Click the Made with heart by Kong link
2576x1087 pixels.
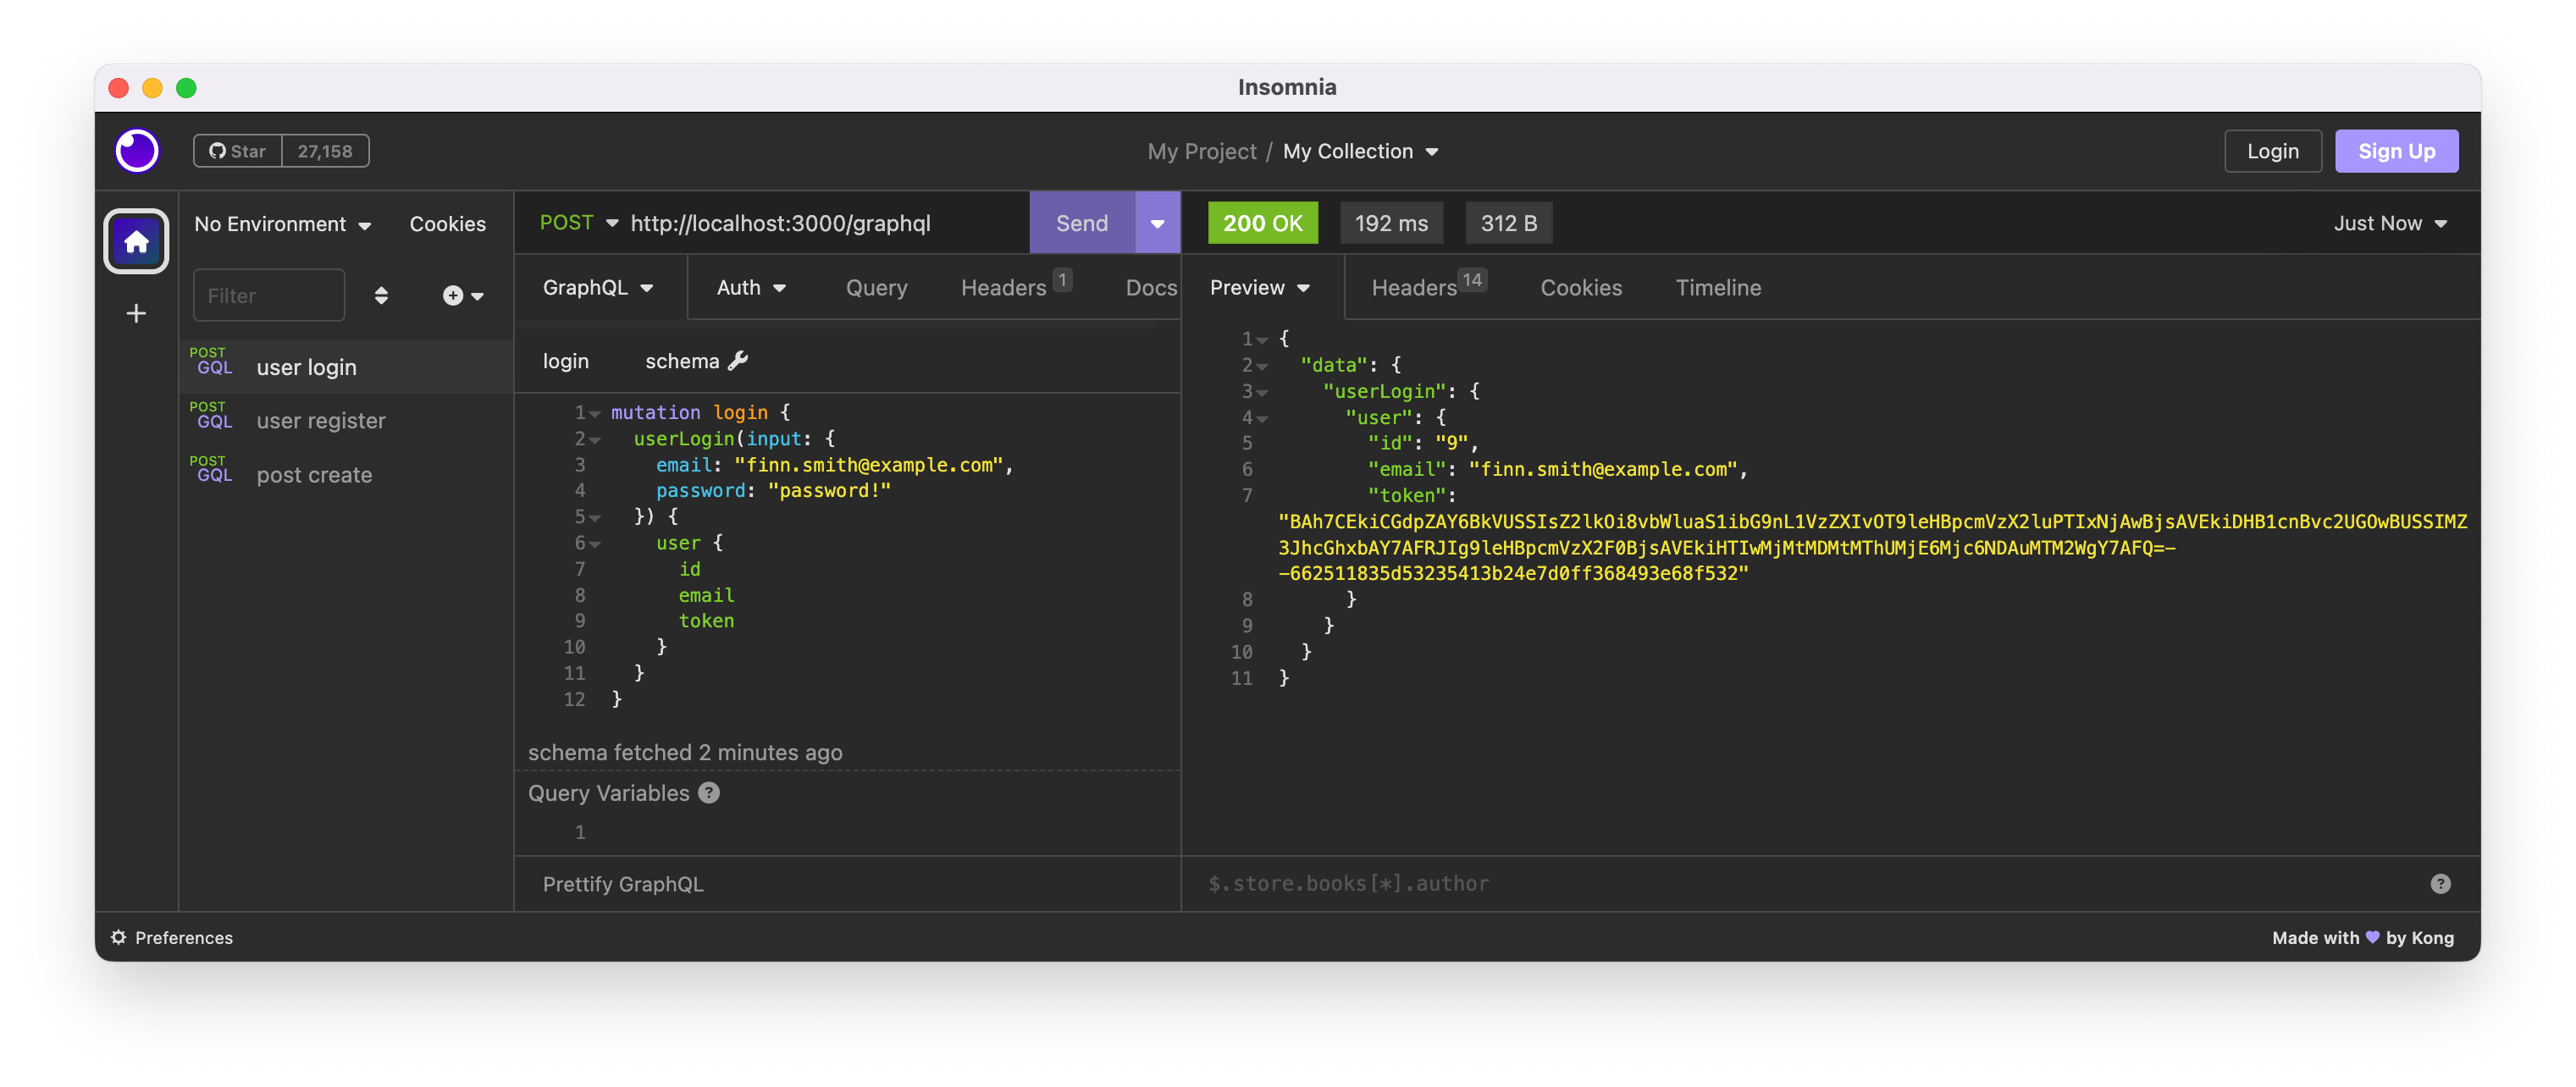coord(2362,937)
